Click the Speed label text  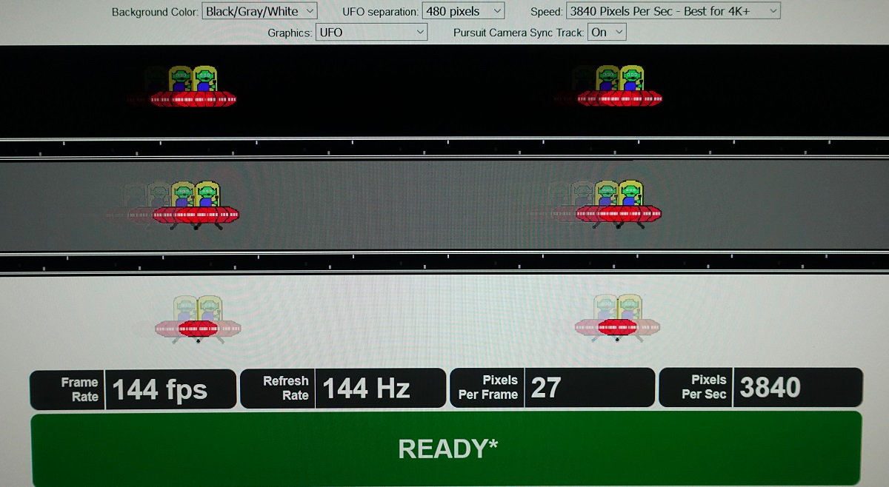(x=547, y=12)
